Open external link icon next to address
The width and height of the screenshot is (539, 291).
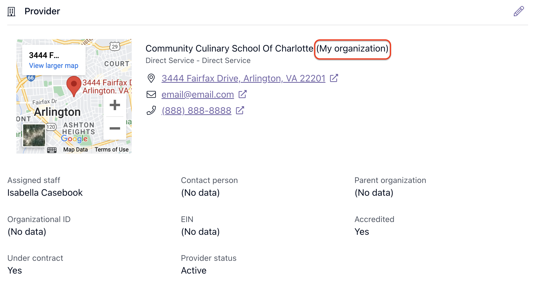click(334, 78)
